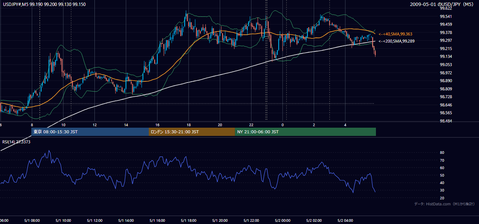The height and width of the screenshot is (224, 479).
Task: Click price level 99.541 on axis
Action: click(446, 16)
